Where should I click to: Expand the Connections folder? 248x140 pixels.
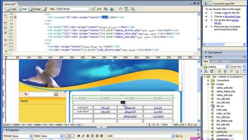coord(208,80)
